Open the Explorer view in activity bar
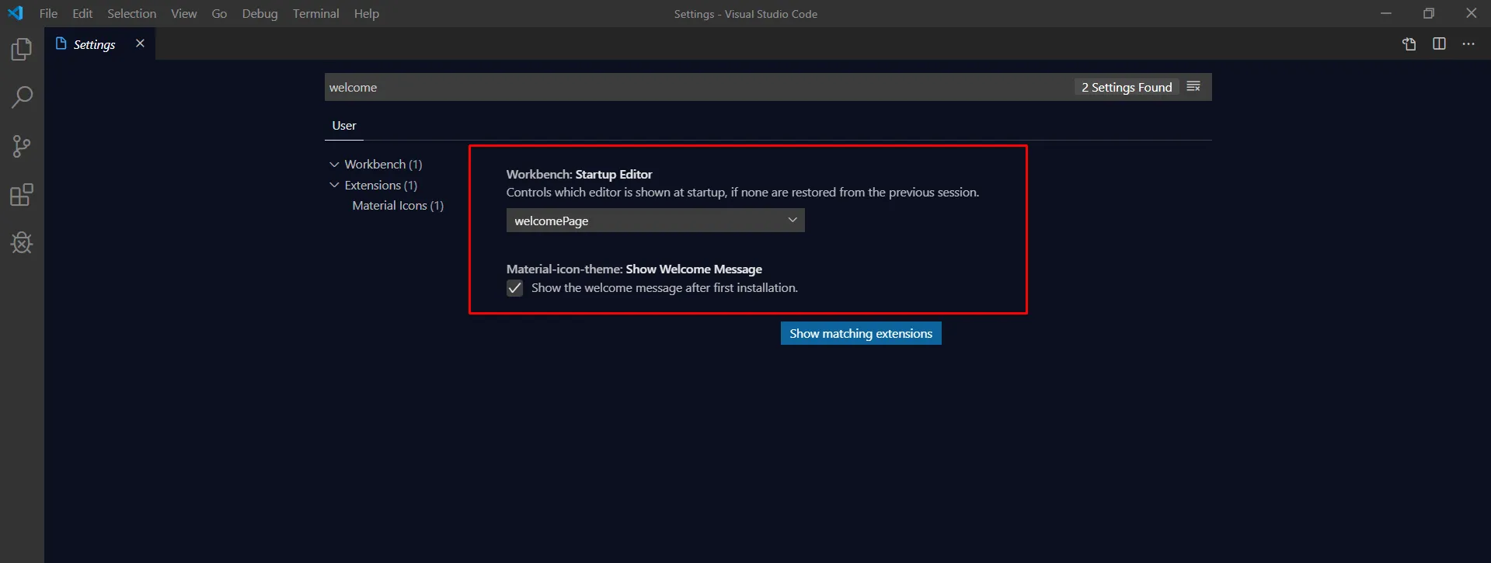The width and height of the screenshot is (1491, 563). coord(22,50)
